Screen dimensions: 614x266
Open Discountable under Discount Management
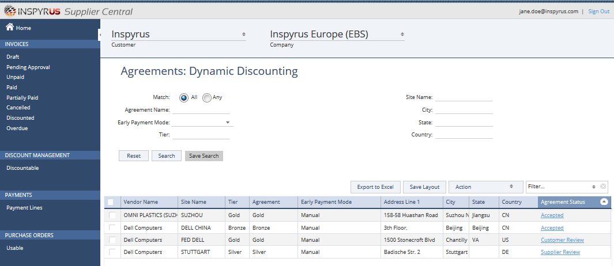[x=22, y=168]
